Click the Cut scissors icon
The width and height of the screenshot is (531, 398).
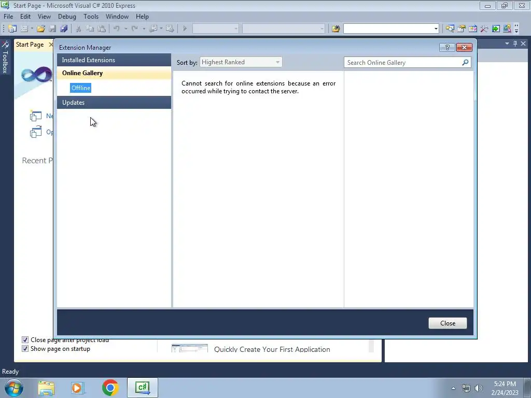click(79, 29)
